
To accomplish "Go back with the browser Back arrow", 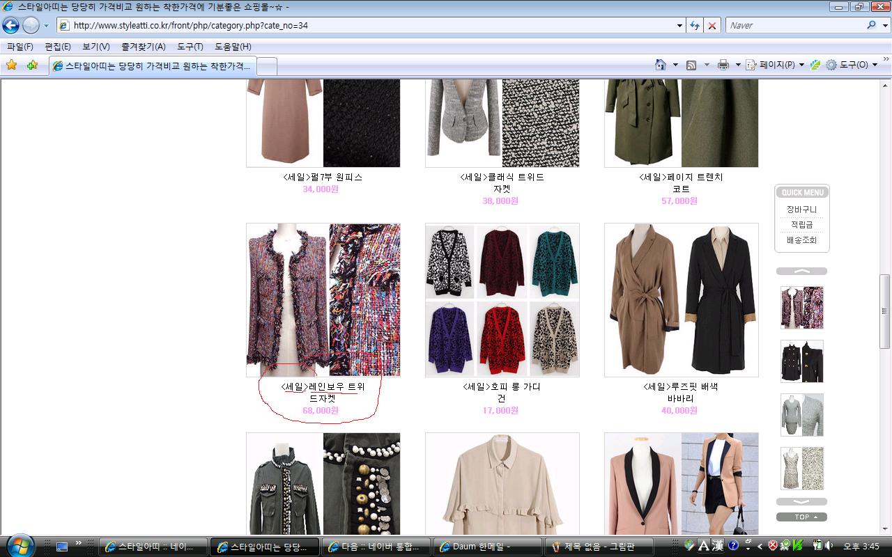I will [x=10, y=26].
